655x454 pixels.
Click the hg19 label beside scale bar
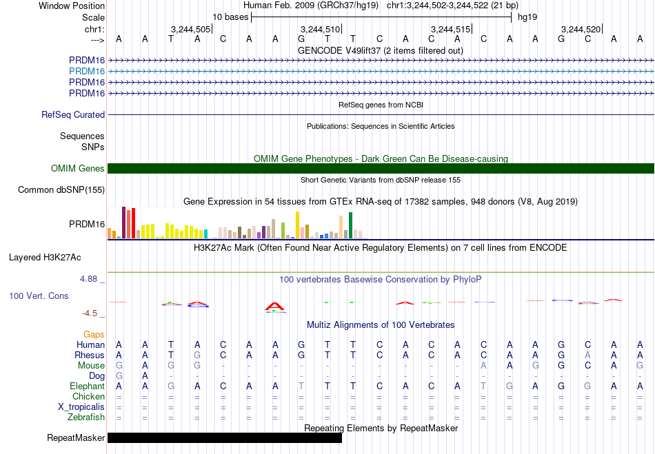[527, 17]
